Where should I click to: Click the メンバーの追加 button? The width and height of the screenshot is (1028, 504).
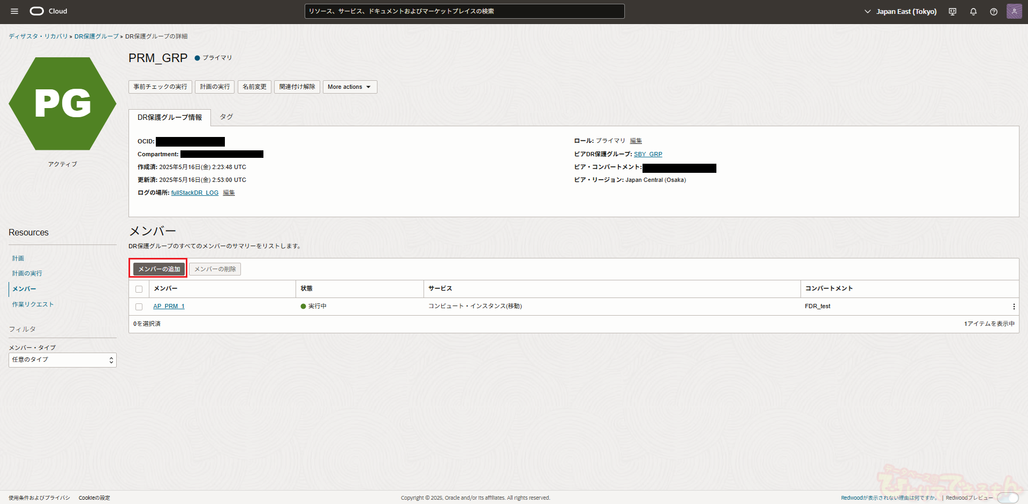tap(159, 269)
